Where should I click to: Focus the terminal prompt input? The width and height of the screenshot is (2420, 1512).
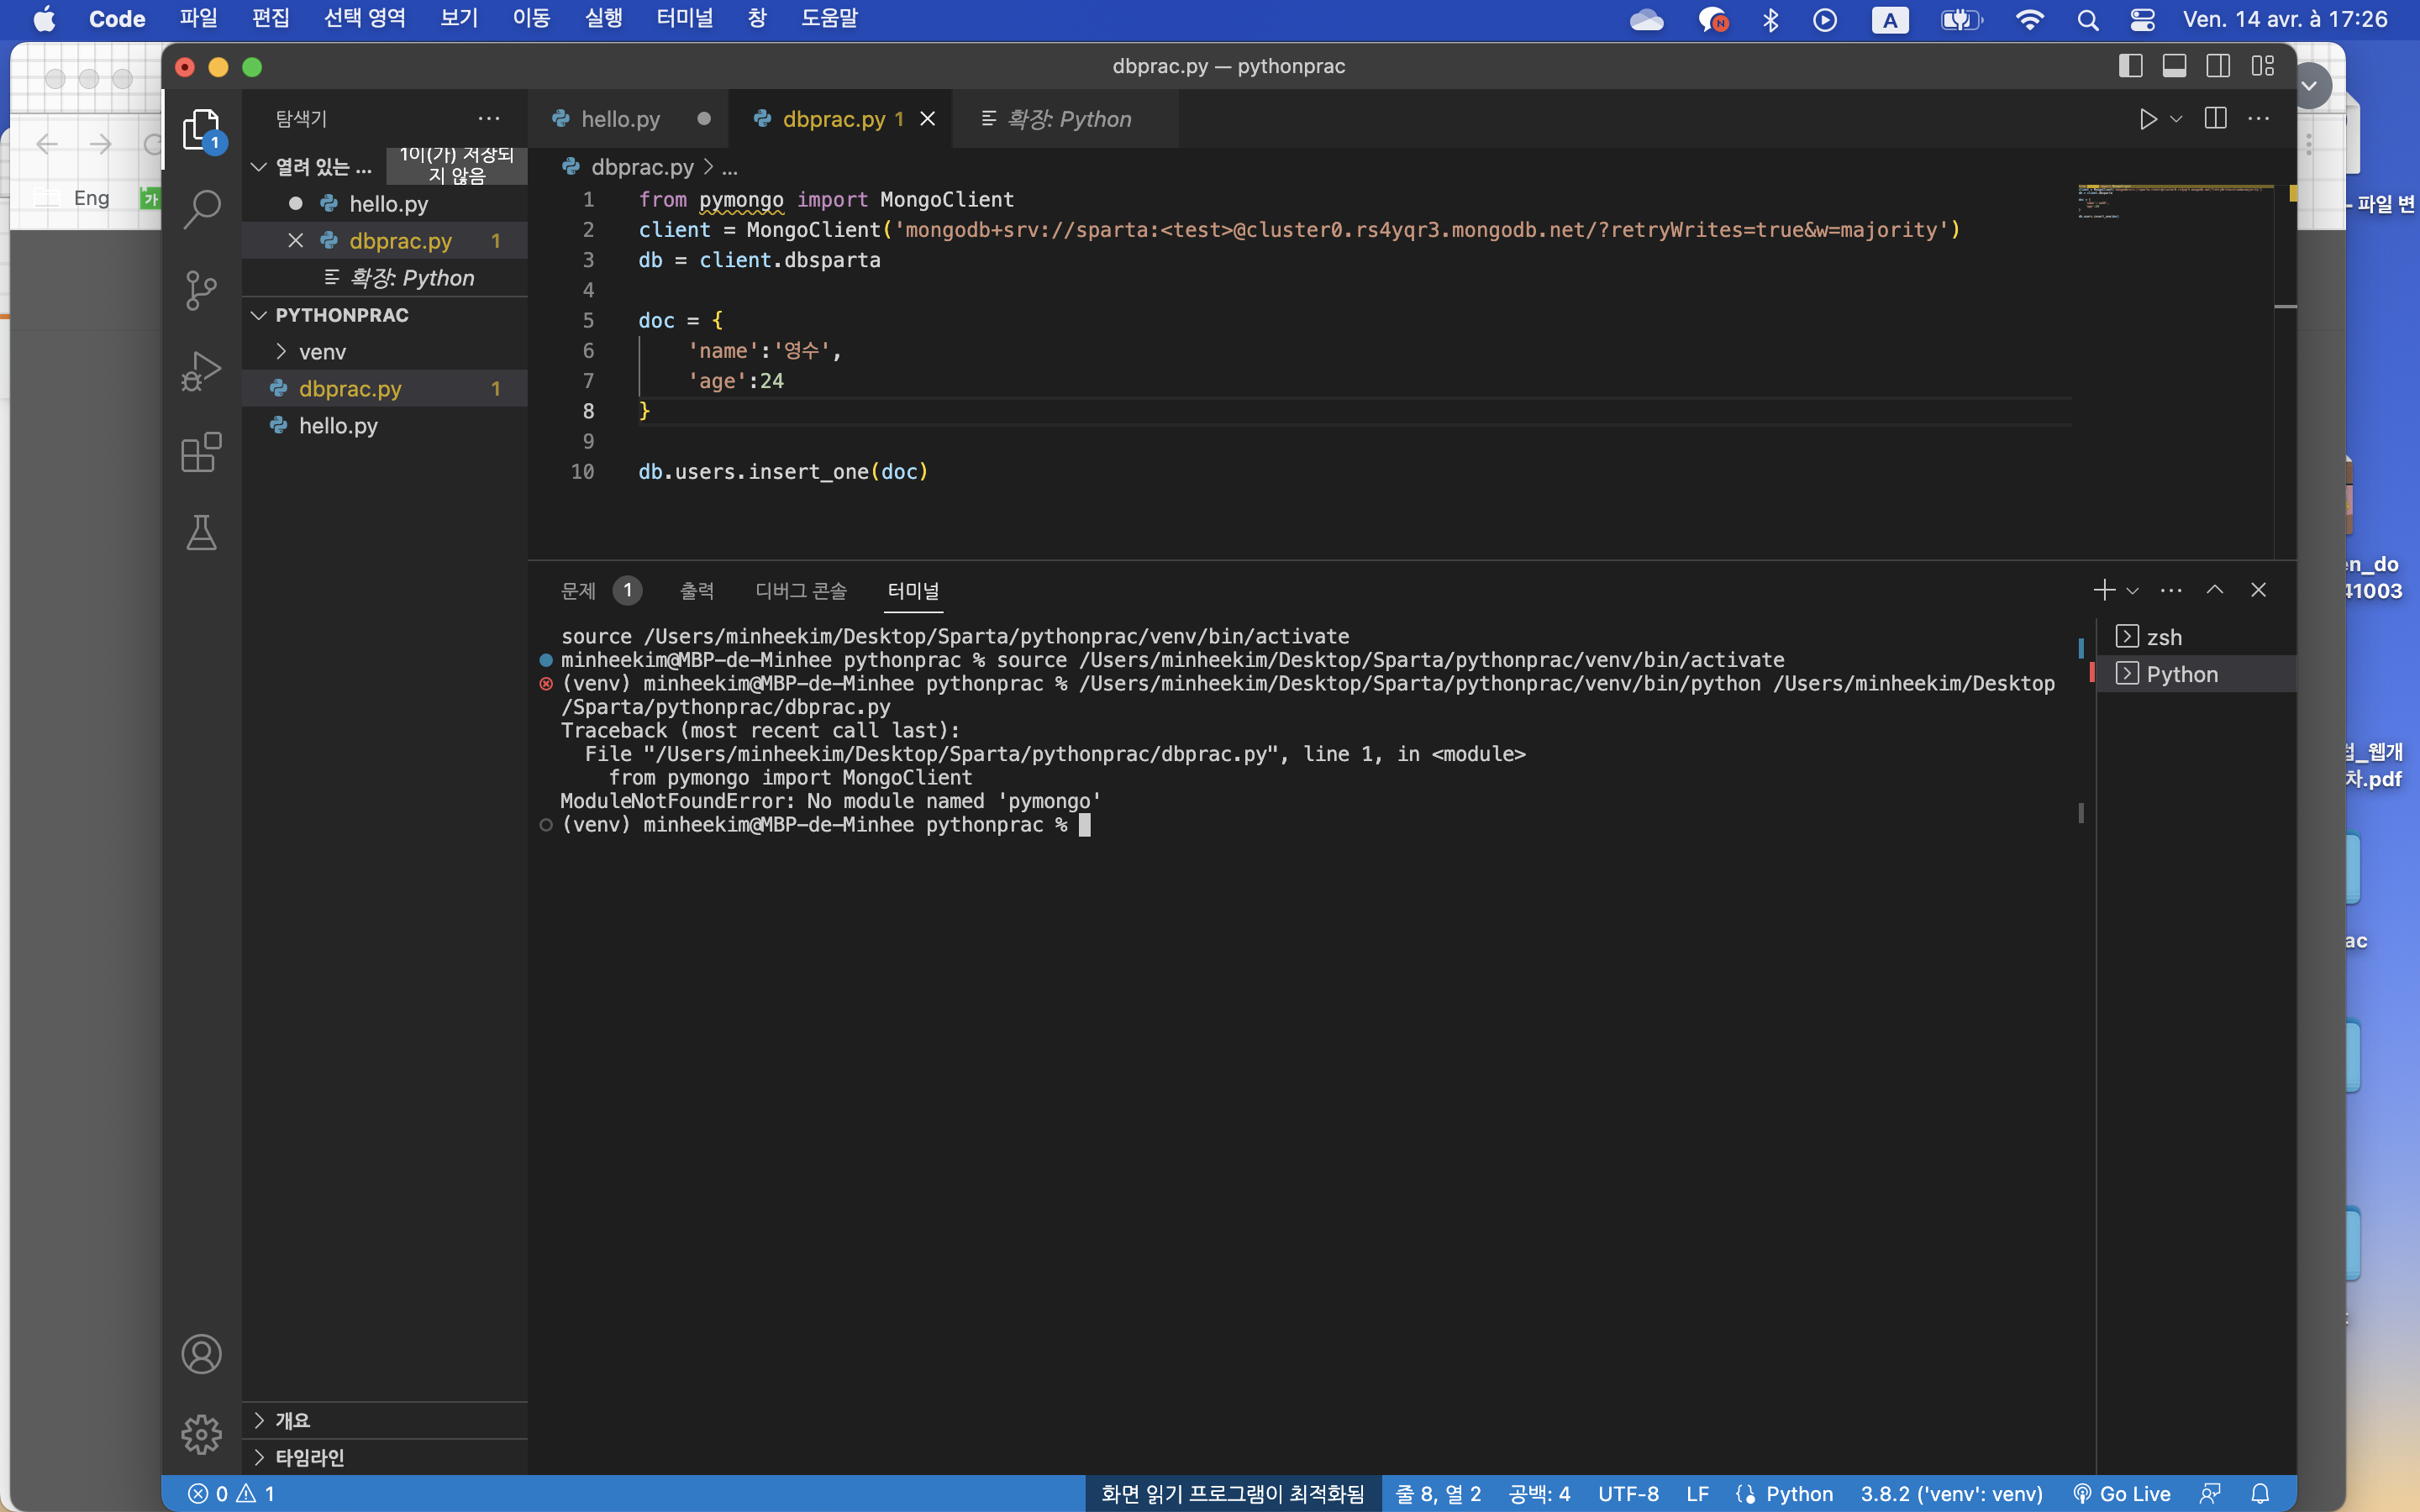tap(1084, 825)
